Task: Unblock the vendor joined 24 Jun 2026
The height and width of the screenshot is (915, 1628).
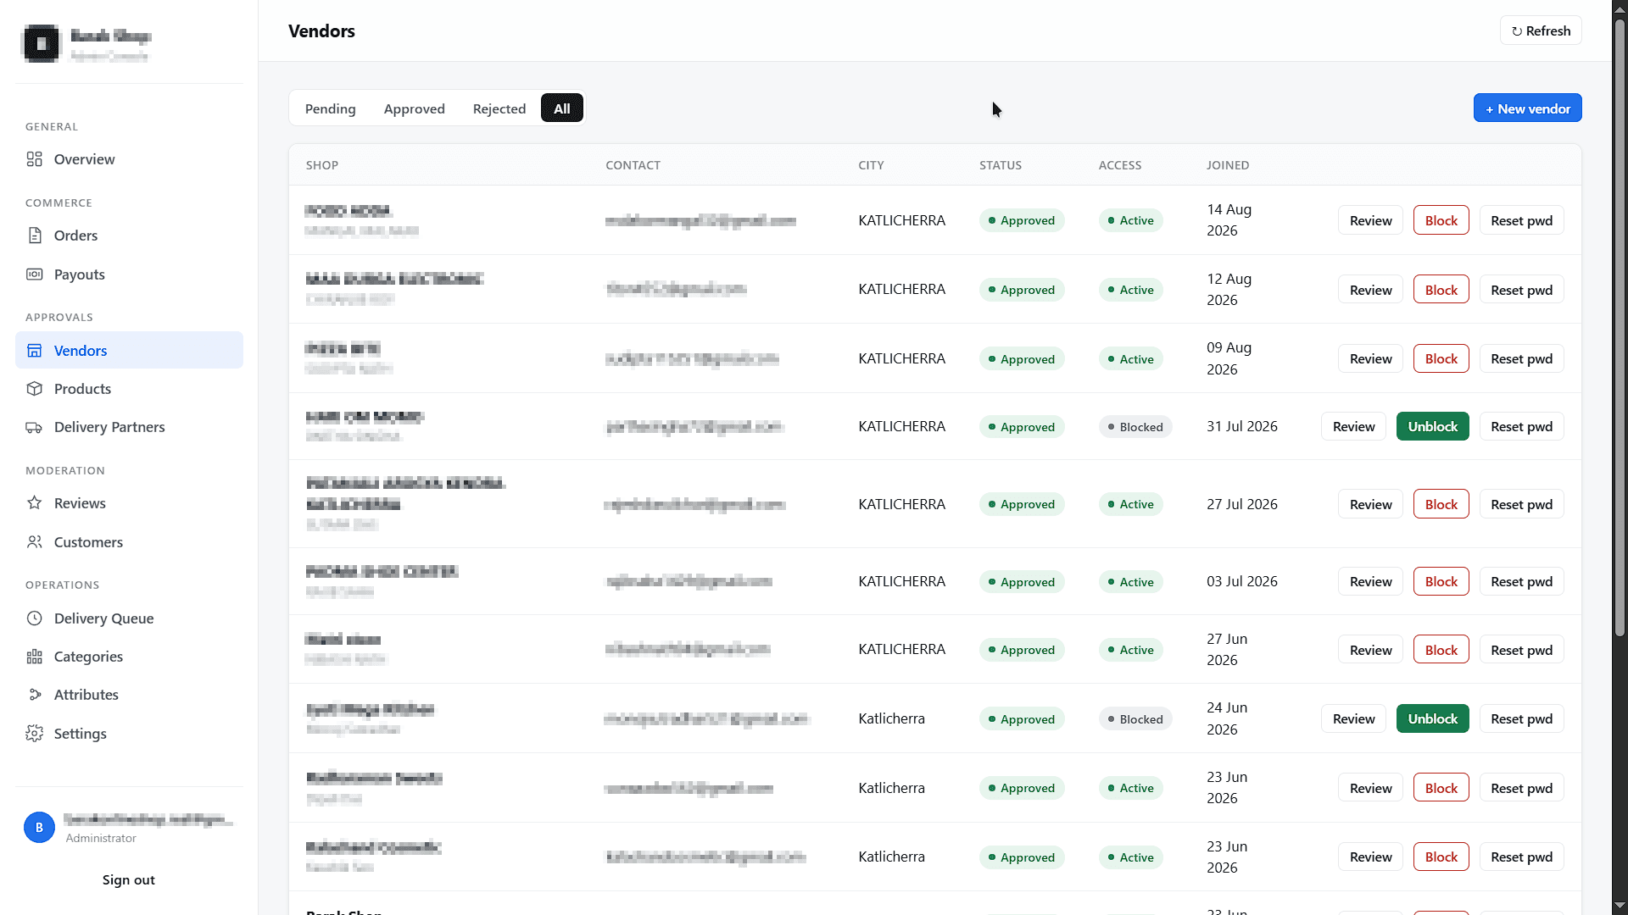Action: click(1432, 718)
